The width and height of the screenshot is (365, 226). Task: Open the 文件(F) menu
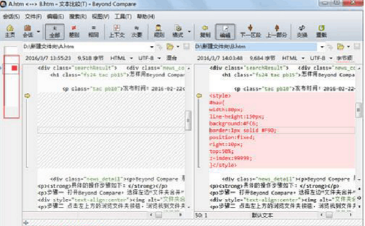33,16
